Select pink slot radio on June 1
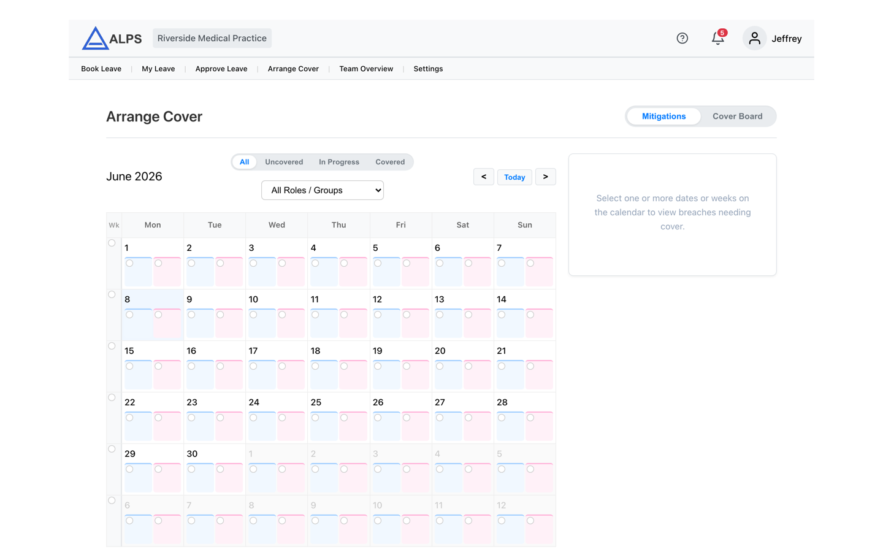 pos(158,263)
